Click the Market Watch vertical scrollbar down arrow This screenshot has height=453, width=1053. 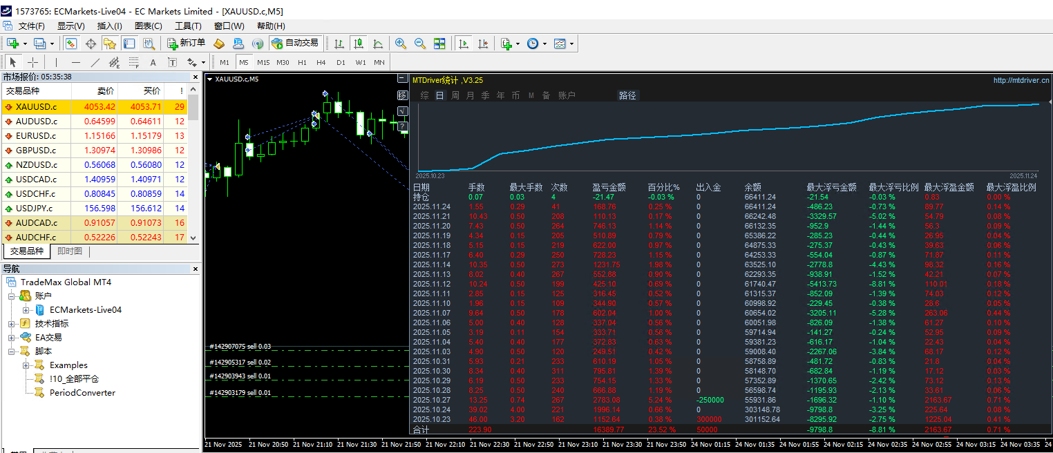pos(193,238)
